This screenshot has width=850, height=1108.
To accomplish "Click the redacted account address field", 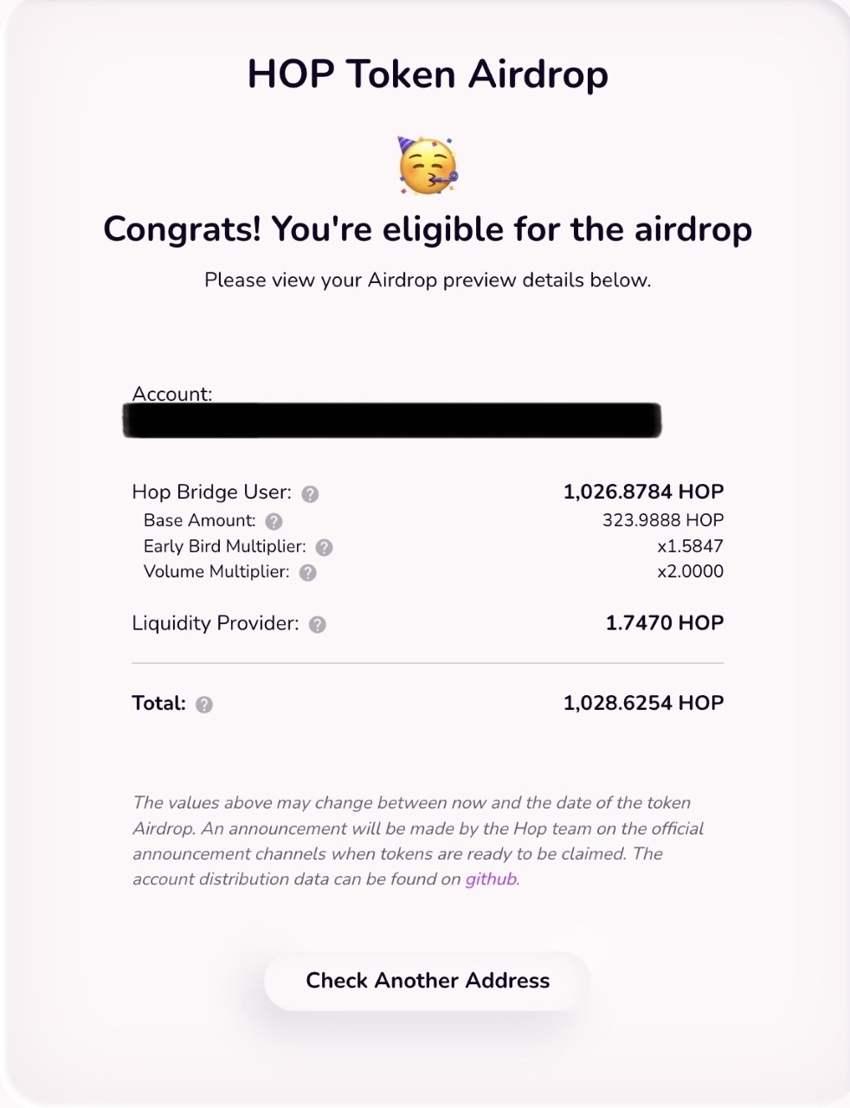I will [392, 421].
